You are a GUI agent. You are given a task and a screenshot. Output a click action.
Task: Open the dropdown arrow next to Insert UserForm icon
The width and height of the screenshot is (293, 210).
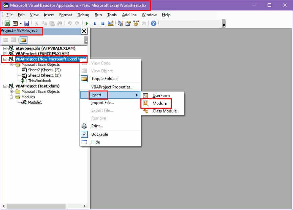pyautogui.click(x=21, y=23)
